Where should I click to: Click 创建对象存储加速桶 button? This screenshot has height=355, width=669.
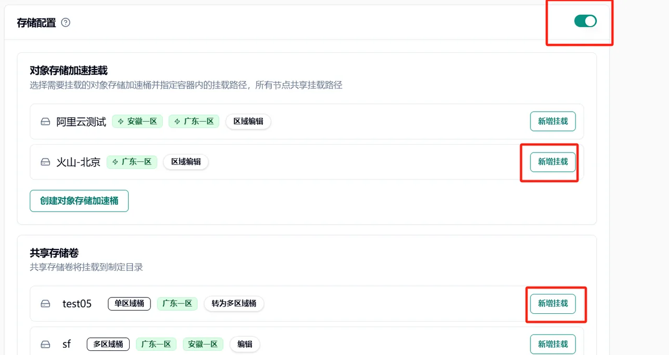(79, 200)
